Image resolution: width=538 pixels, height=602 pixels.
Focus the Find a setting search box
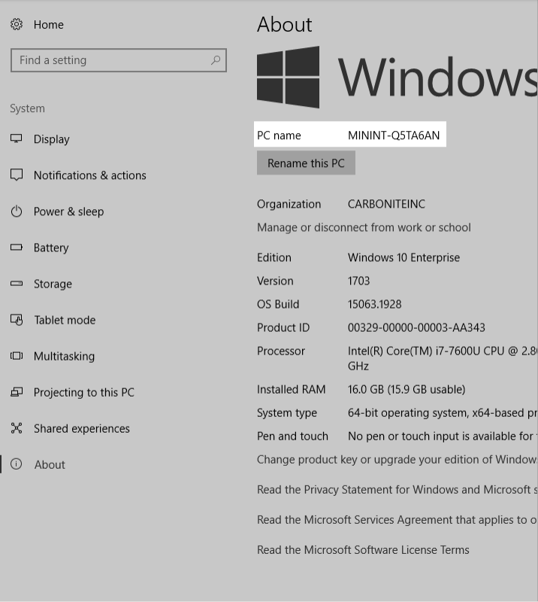click(x=119, y=60)
